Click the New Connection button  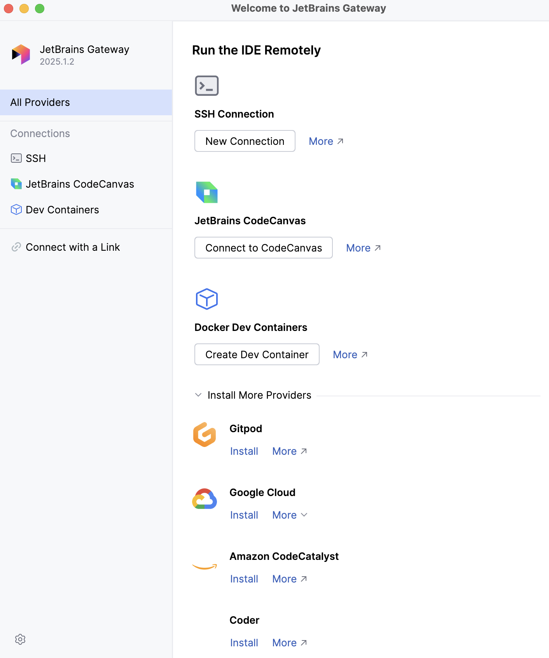[245, 141]
